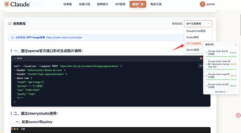Click the heading 二、通过cherrystudio使用
This screenshot has height=133, width=241.
tap(36, 113)
